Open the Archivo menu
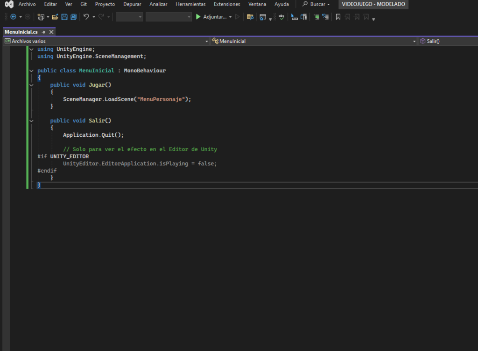478x351 pixels. point(27,4)
